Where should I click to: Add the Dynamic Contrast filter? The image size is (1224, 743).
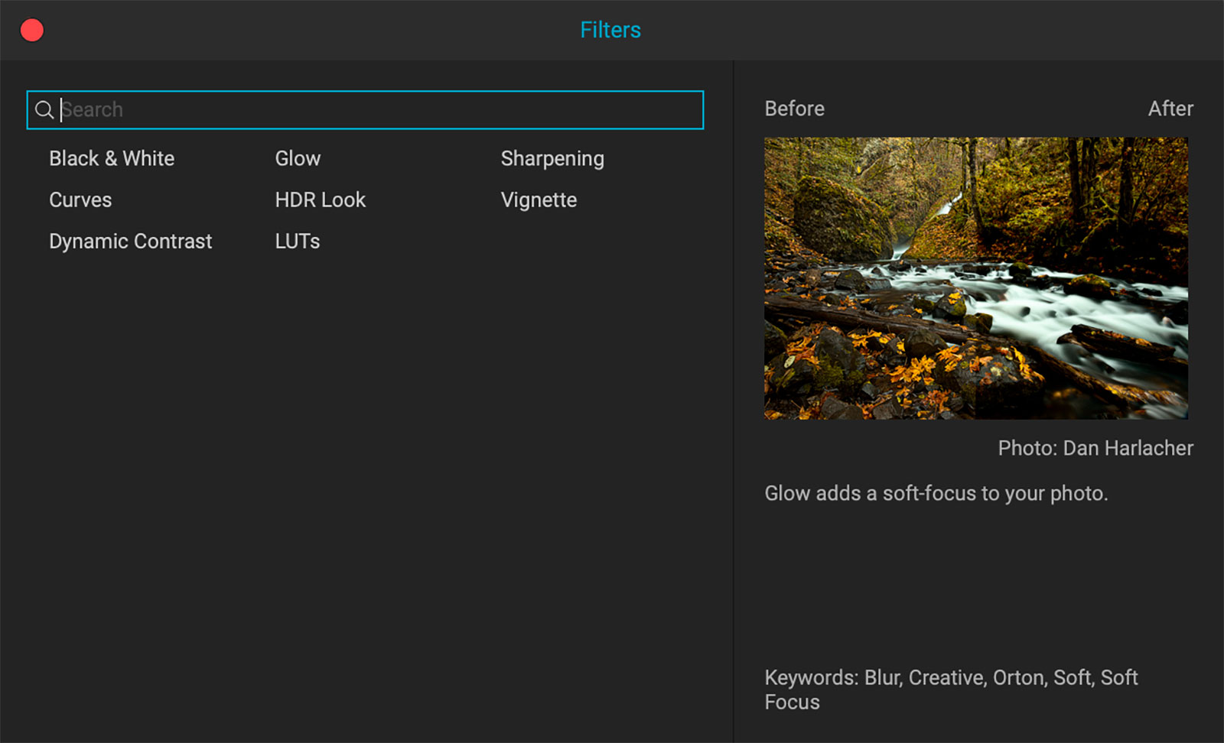[130, 241]
